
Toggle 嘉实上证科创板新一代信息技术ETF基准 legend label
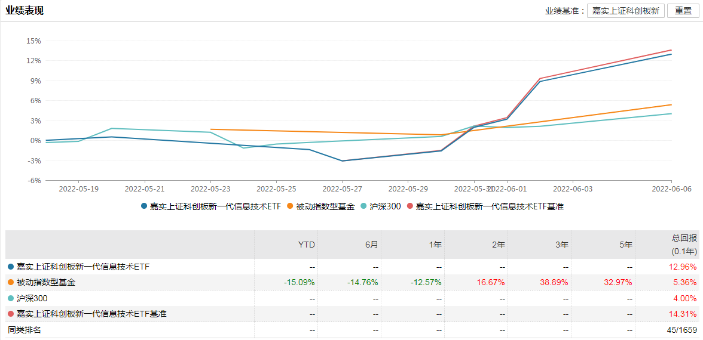[x=490, y=206]
